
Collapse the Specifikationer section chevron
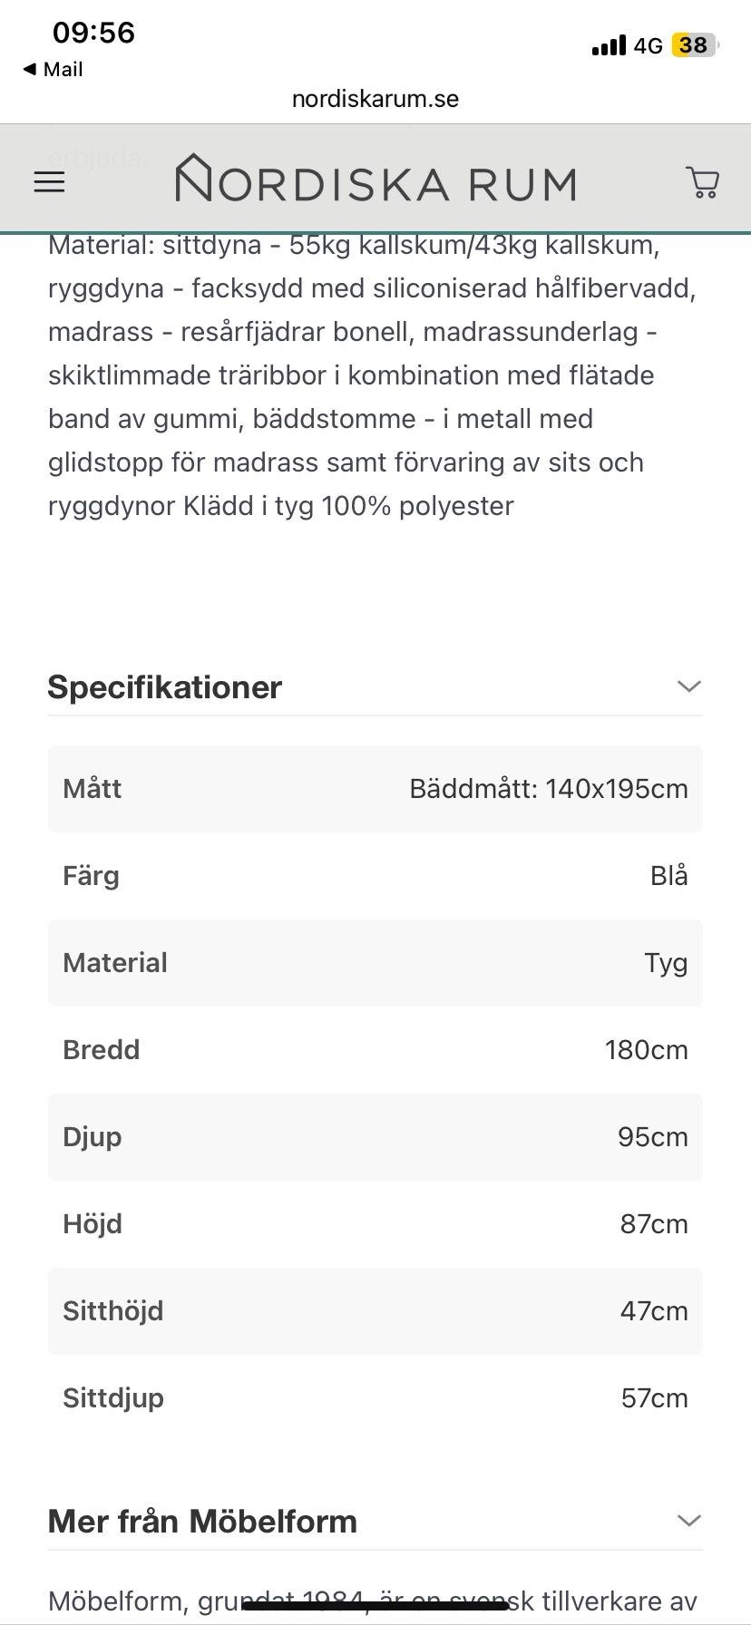coord(689,686)
